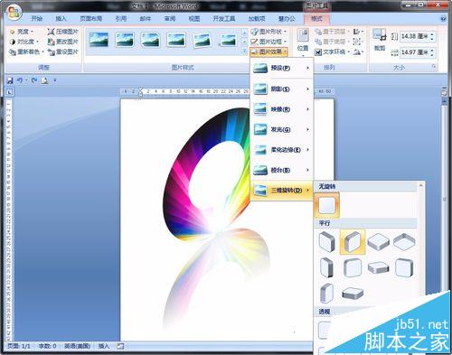This screenshot has width=452, height=355.
Task: Choose the isometric bottom down preset
Action: click(404, 242)
